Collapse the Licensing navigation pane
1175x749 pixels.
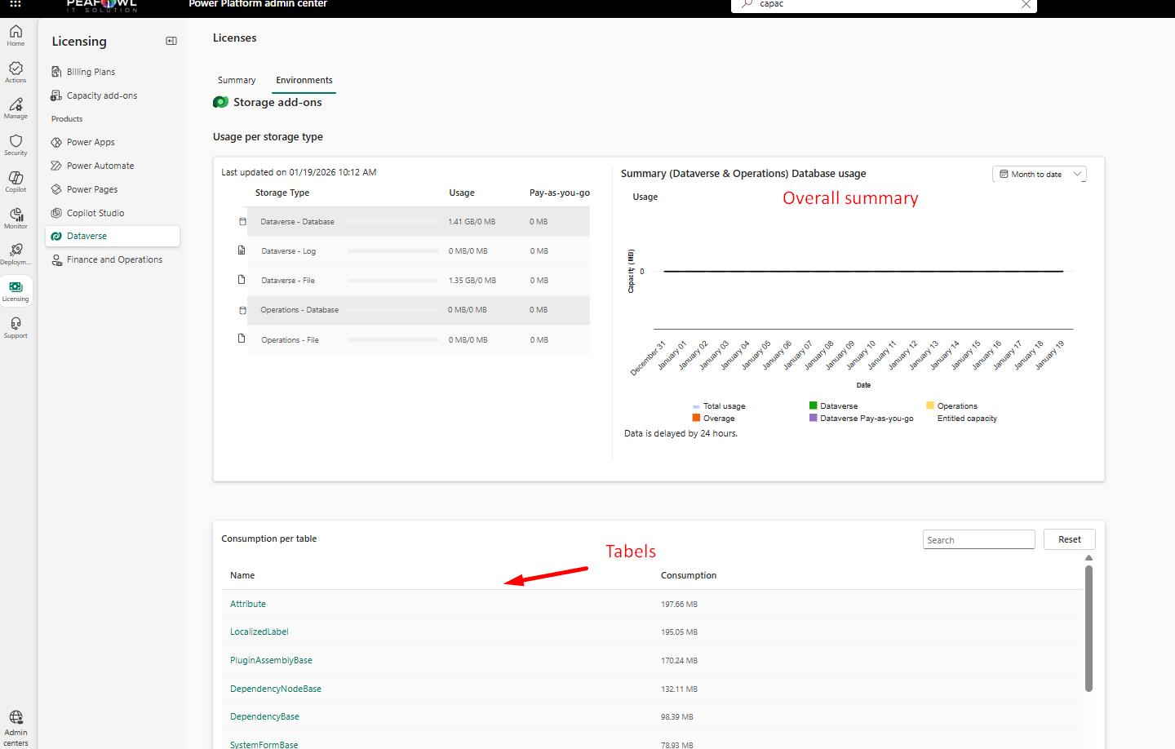(171, 41)
